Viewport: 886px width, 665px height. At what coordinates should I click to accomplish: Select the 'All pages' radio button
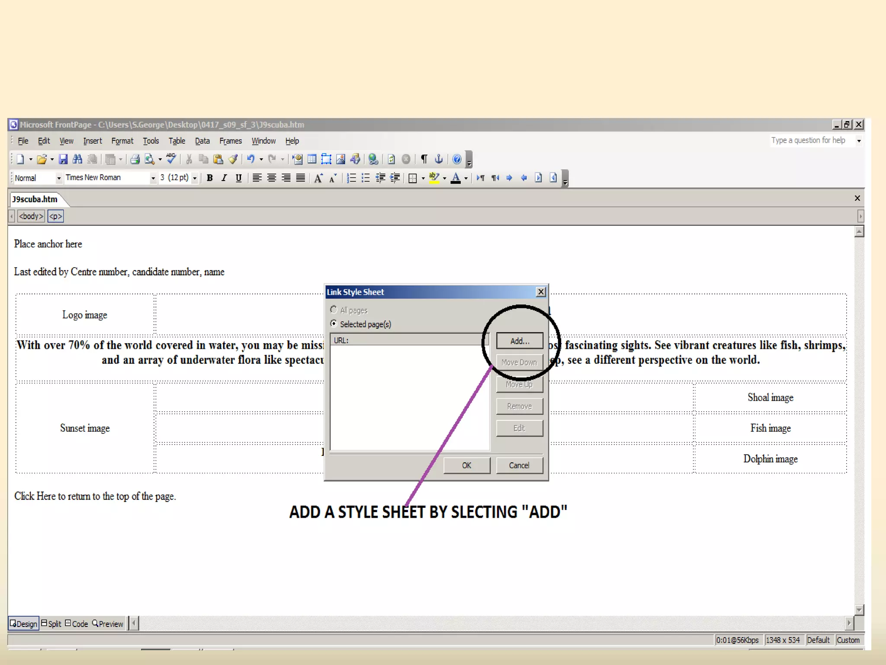[334, 310]
